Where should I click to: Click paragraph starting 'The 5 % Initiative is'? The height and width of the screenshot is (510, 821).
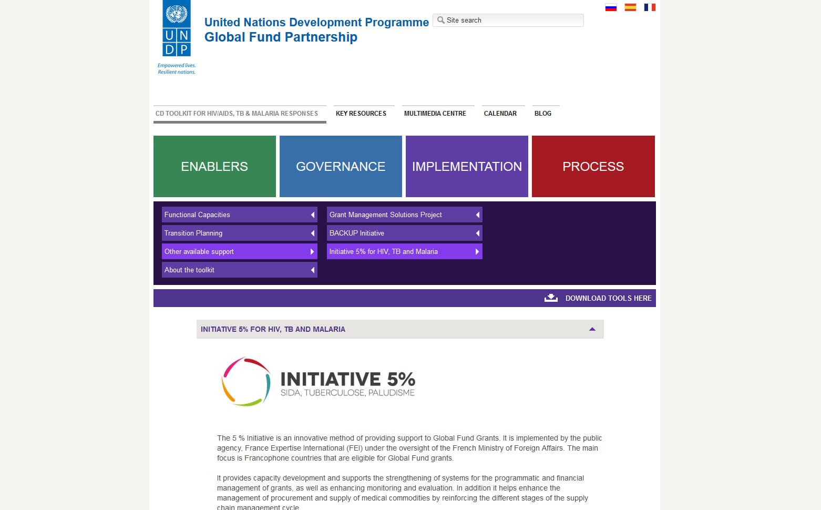(x=409, y=448)
